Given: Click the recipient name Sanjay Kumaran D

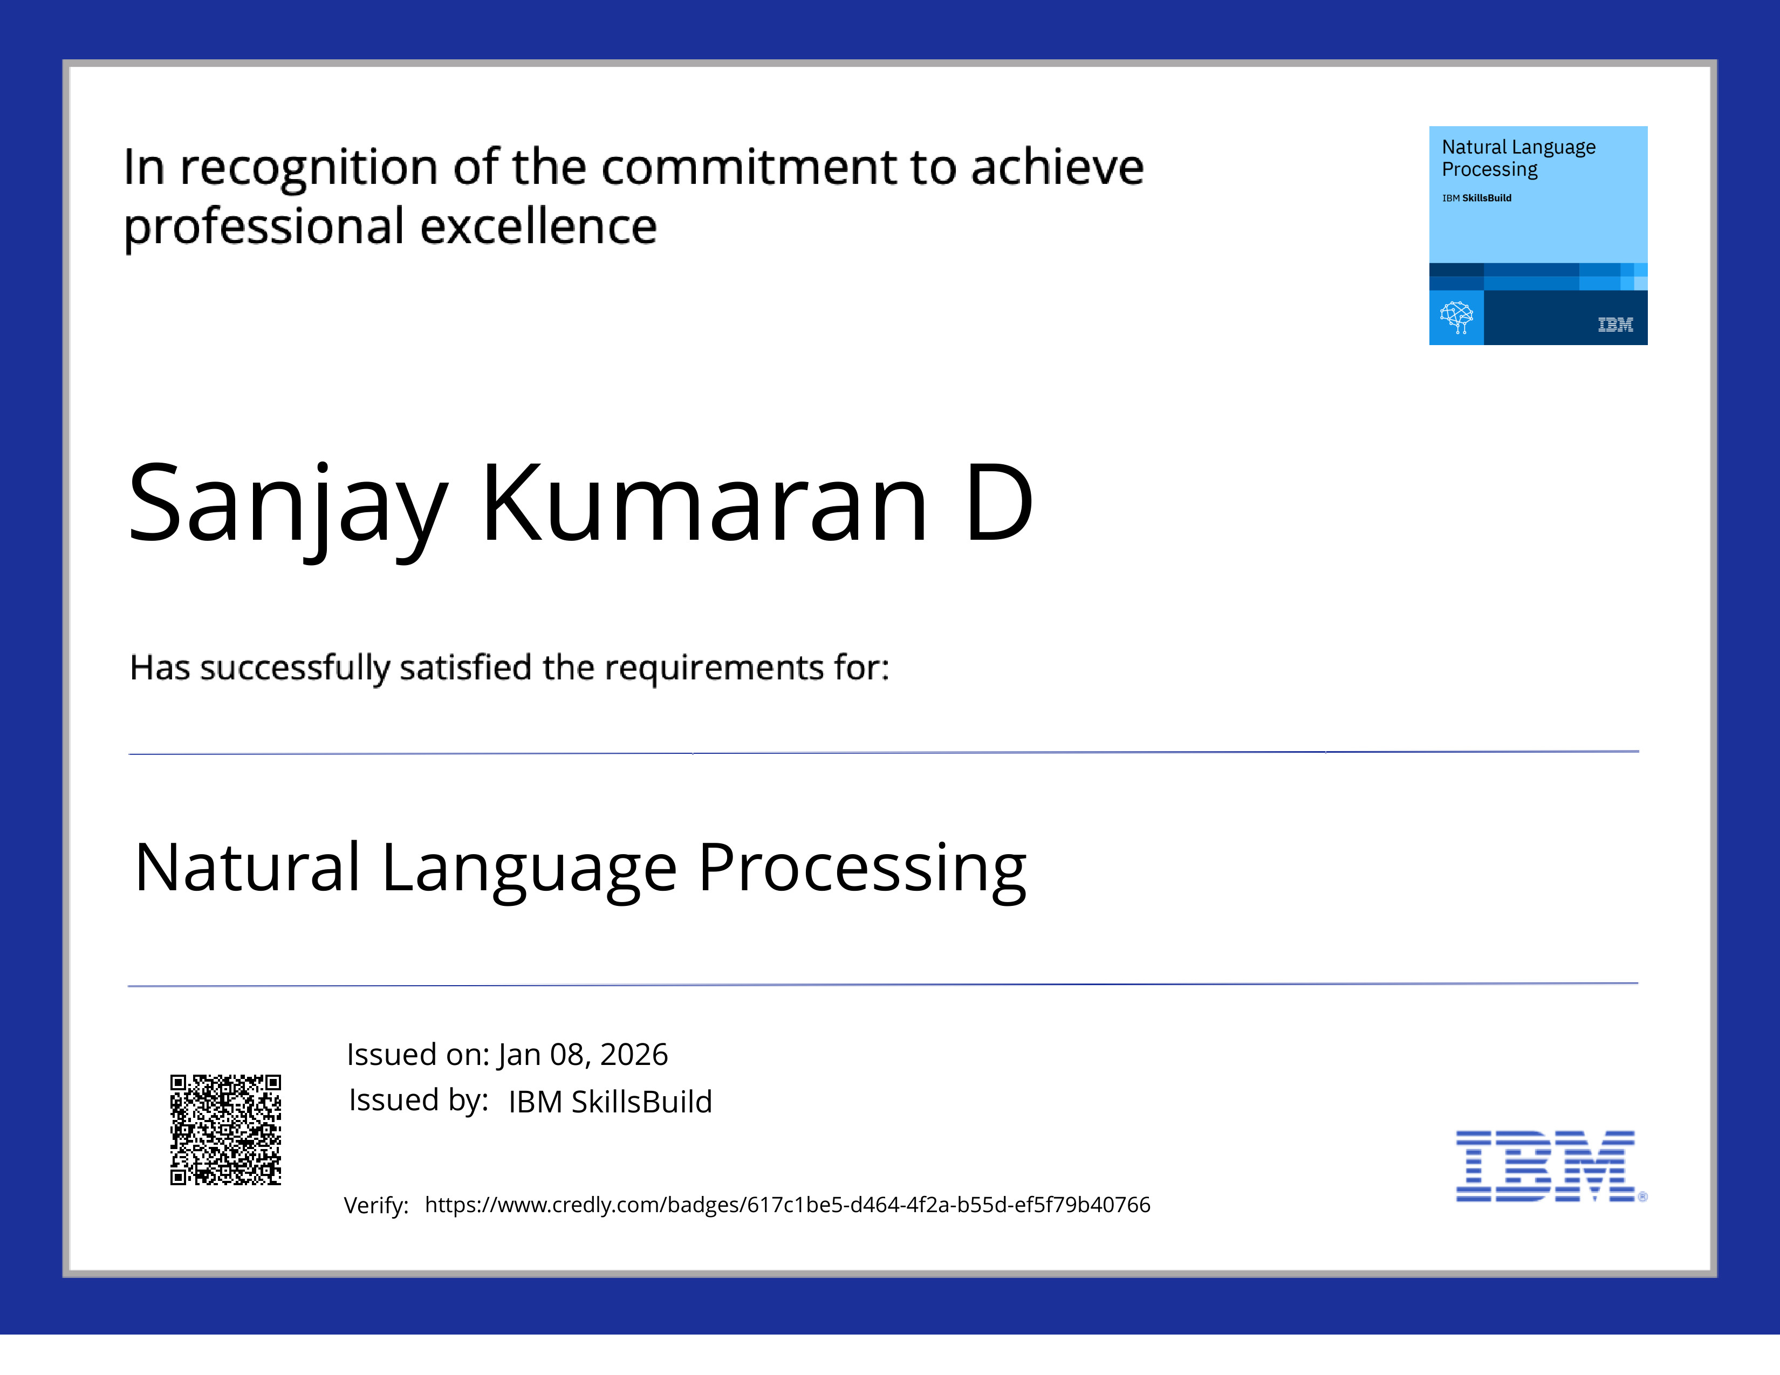Looking at the screenshot, I should point(580,504).
